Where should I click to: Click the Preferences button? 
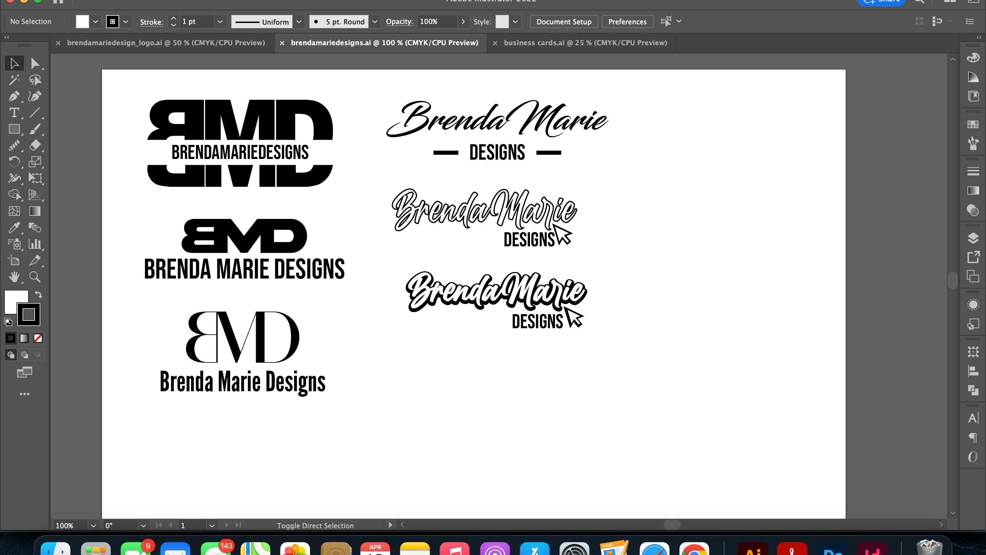(627, 22)
